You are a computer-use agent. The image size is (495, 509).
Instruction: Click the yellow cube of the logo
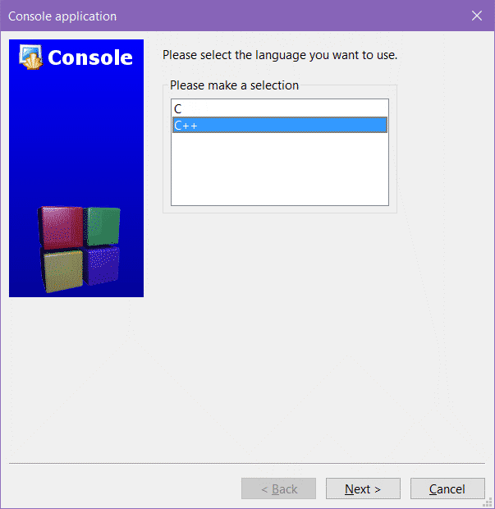pos(62,271)
